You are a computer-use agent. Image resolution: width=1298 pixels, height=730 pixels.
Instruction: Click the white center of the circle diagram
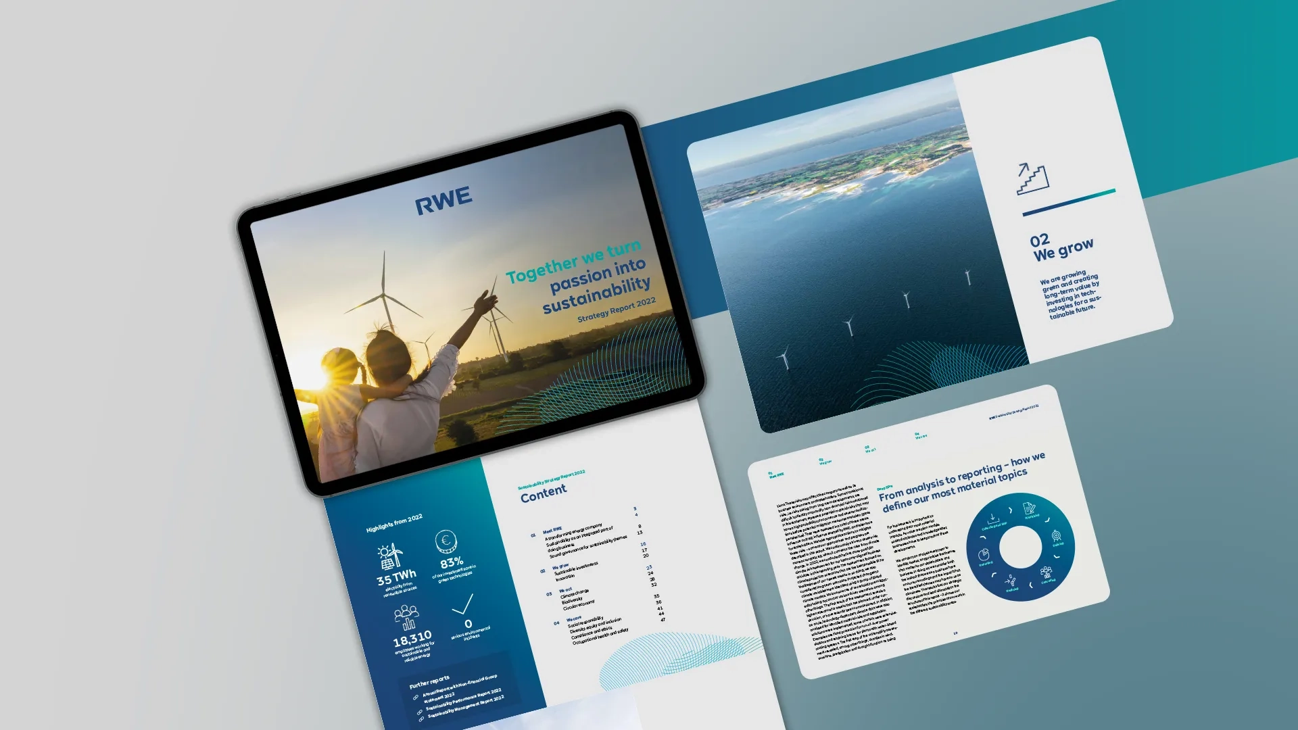(x=1020, y=547)
